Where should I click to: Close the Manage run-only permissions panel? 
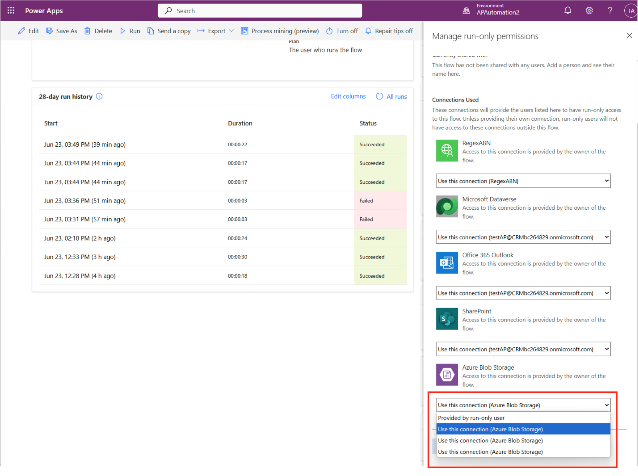click(x=629, y=36)
